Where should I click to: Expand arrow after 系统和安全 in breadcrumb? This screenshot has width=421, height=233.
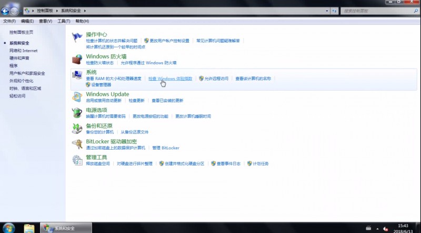[x=85, y=11]
